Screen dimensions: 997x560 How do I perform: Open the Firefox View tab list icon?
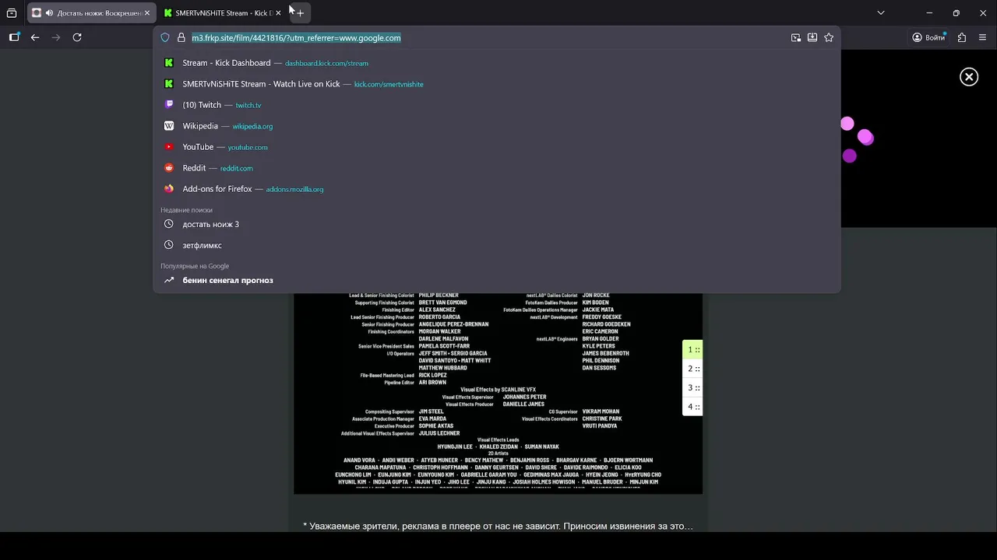tap(12, 13)
